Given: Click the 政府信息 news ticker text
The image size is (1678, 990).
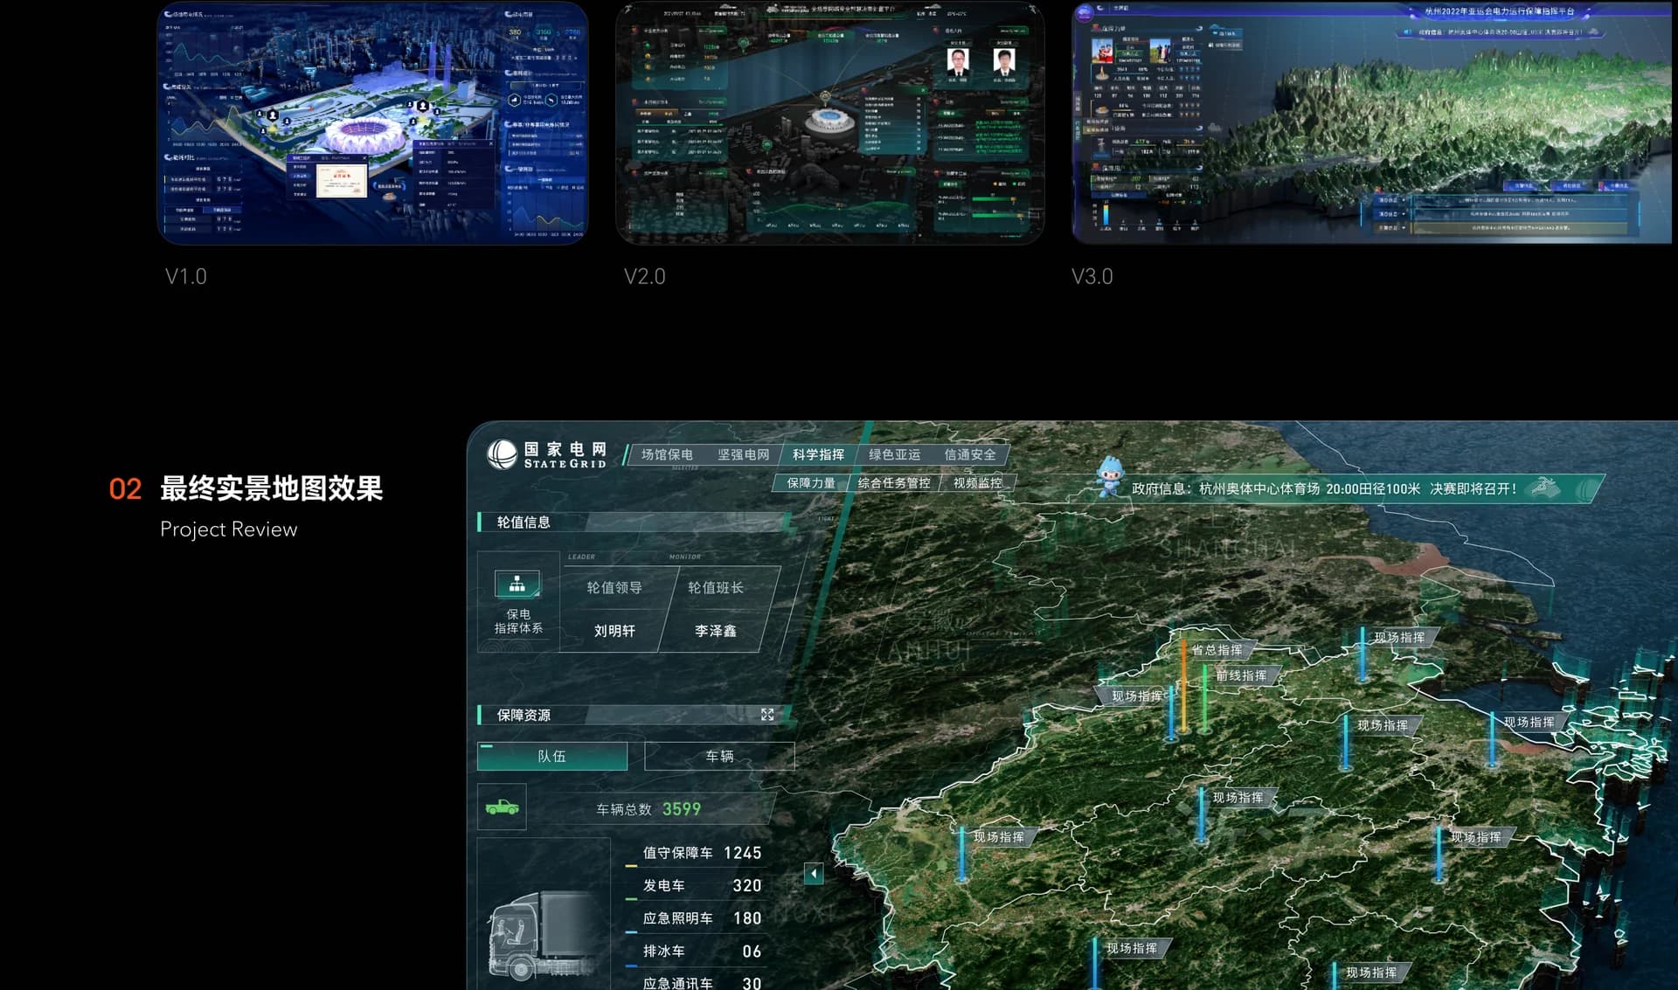Looking at the screenshot, I should coord(1323,488).
